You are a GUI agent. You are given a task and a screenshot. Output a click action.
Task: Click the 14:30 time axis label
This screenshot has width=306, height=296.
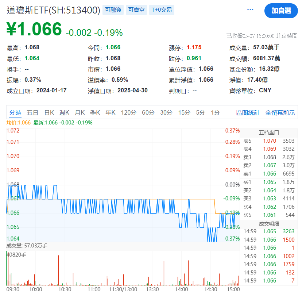210,289
